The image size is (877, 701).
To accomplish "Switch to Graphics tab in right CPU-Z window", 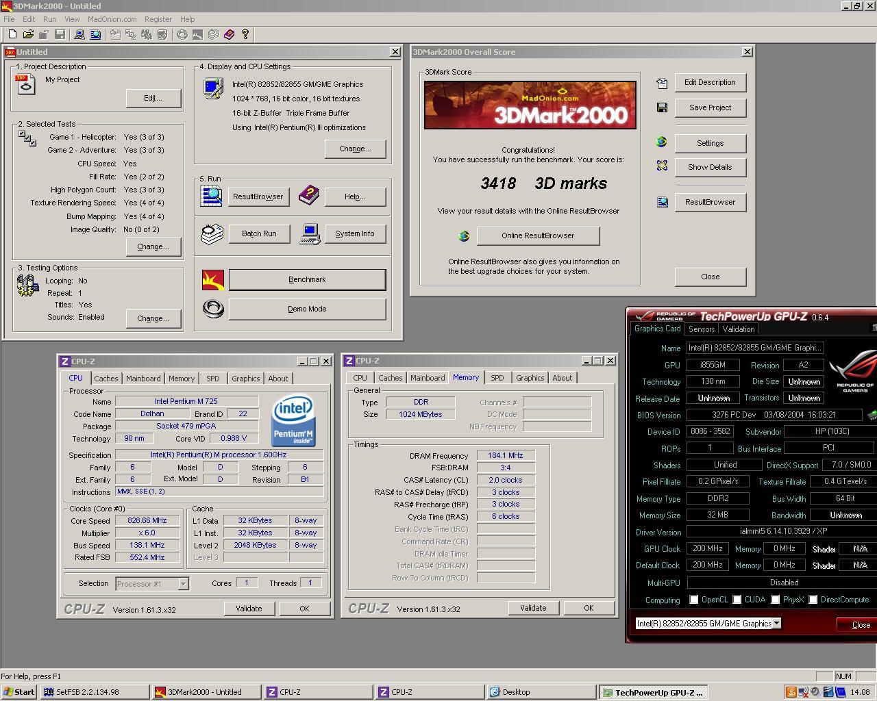I will [x=530, y=378].
